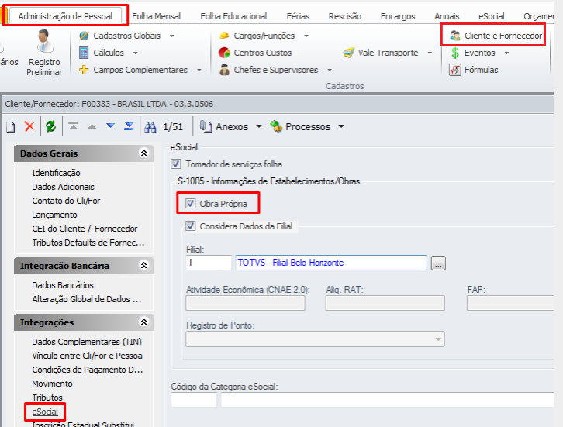Open Contato do Cli/For link

point(66,201)
